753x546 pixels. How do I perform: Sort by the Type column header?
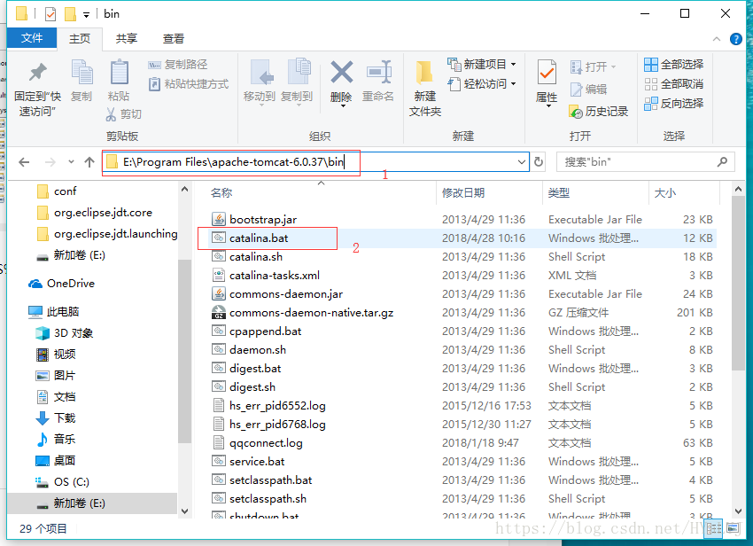(559, 192)
